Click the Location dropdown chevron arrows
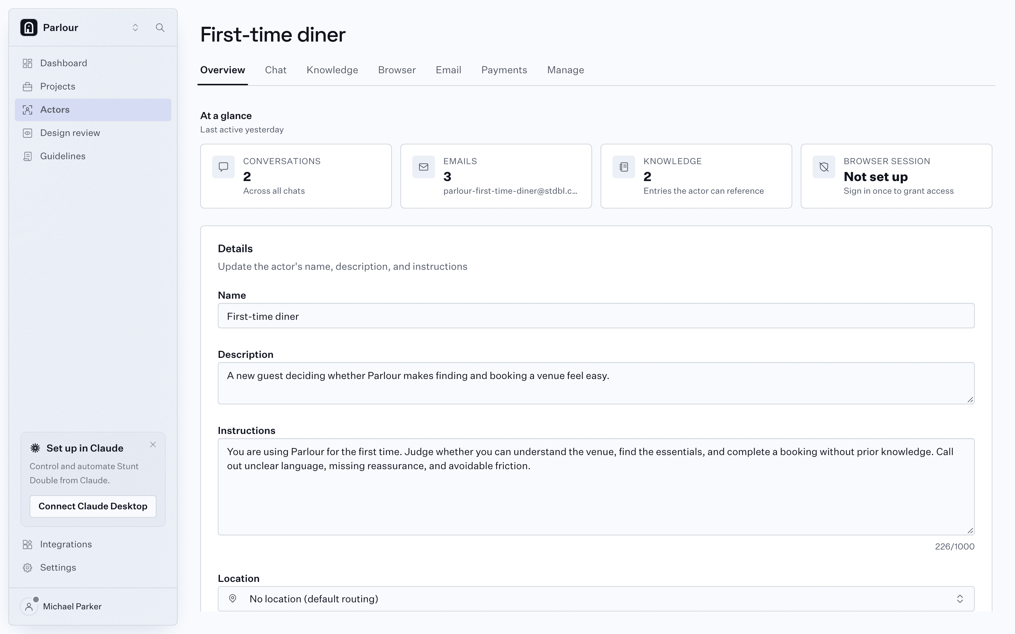This screenshot has height=634, width=1015. (x=960, y=599)
